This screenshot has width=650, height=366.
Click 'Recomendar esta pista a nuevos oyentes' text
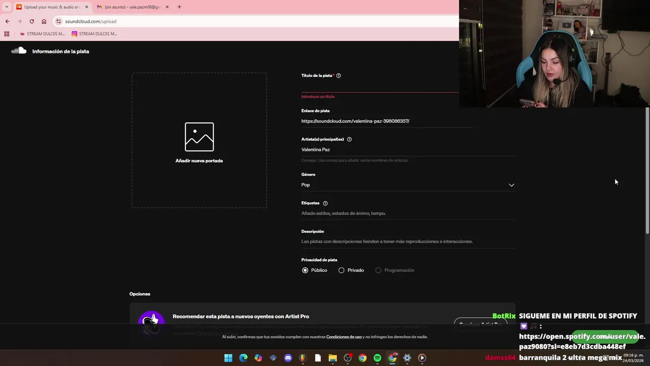(241, 317)
